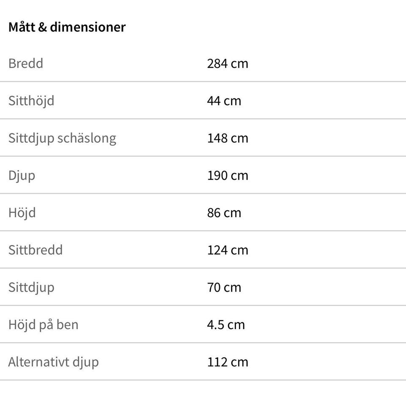Click the 148 cm value
The image size is (406, 395).
tap(228, 138)
